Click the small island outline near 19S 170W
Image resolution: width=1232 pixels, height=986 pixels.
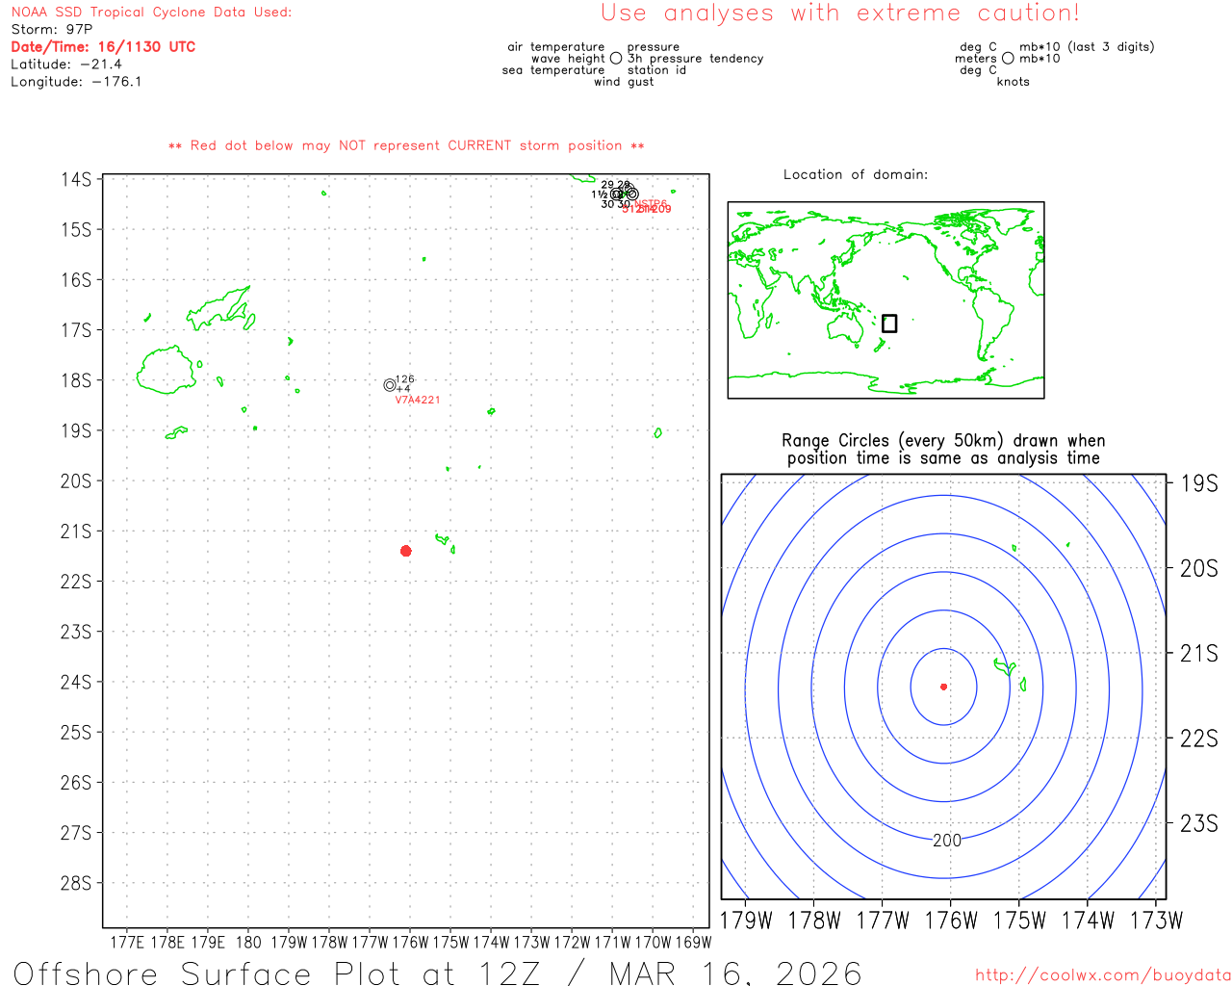coord(657,433)
